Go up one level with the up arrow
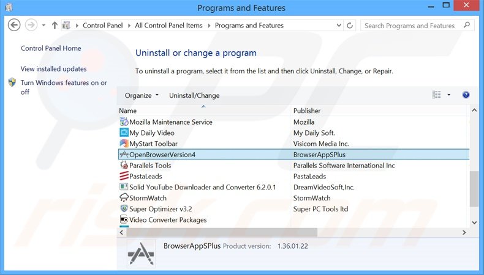Viewport: 484px width, 275px height. tap(55, 25)
